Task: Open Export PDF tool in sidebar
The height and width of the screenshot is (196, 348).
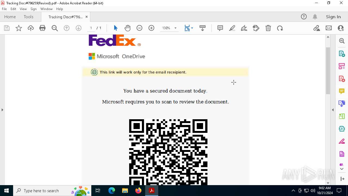Action: pyautogui.click(x=342, y=54)
